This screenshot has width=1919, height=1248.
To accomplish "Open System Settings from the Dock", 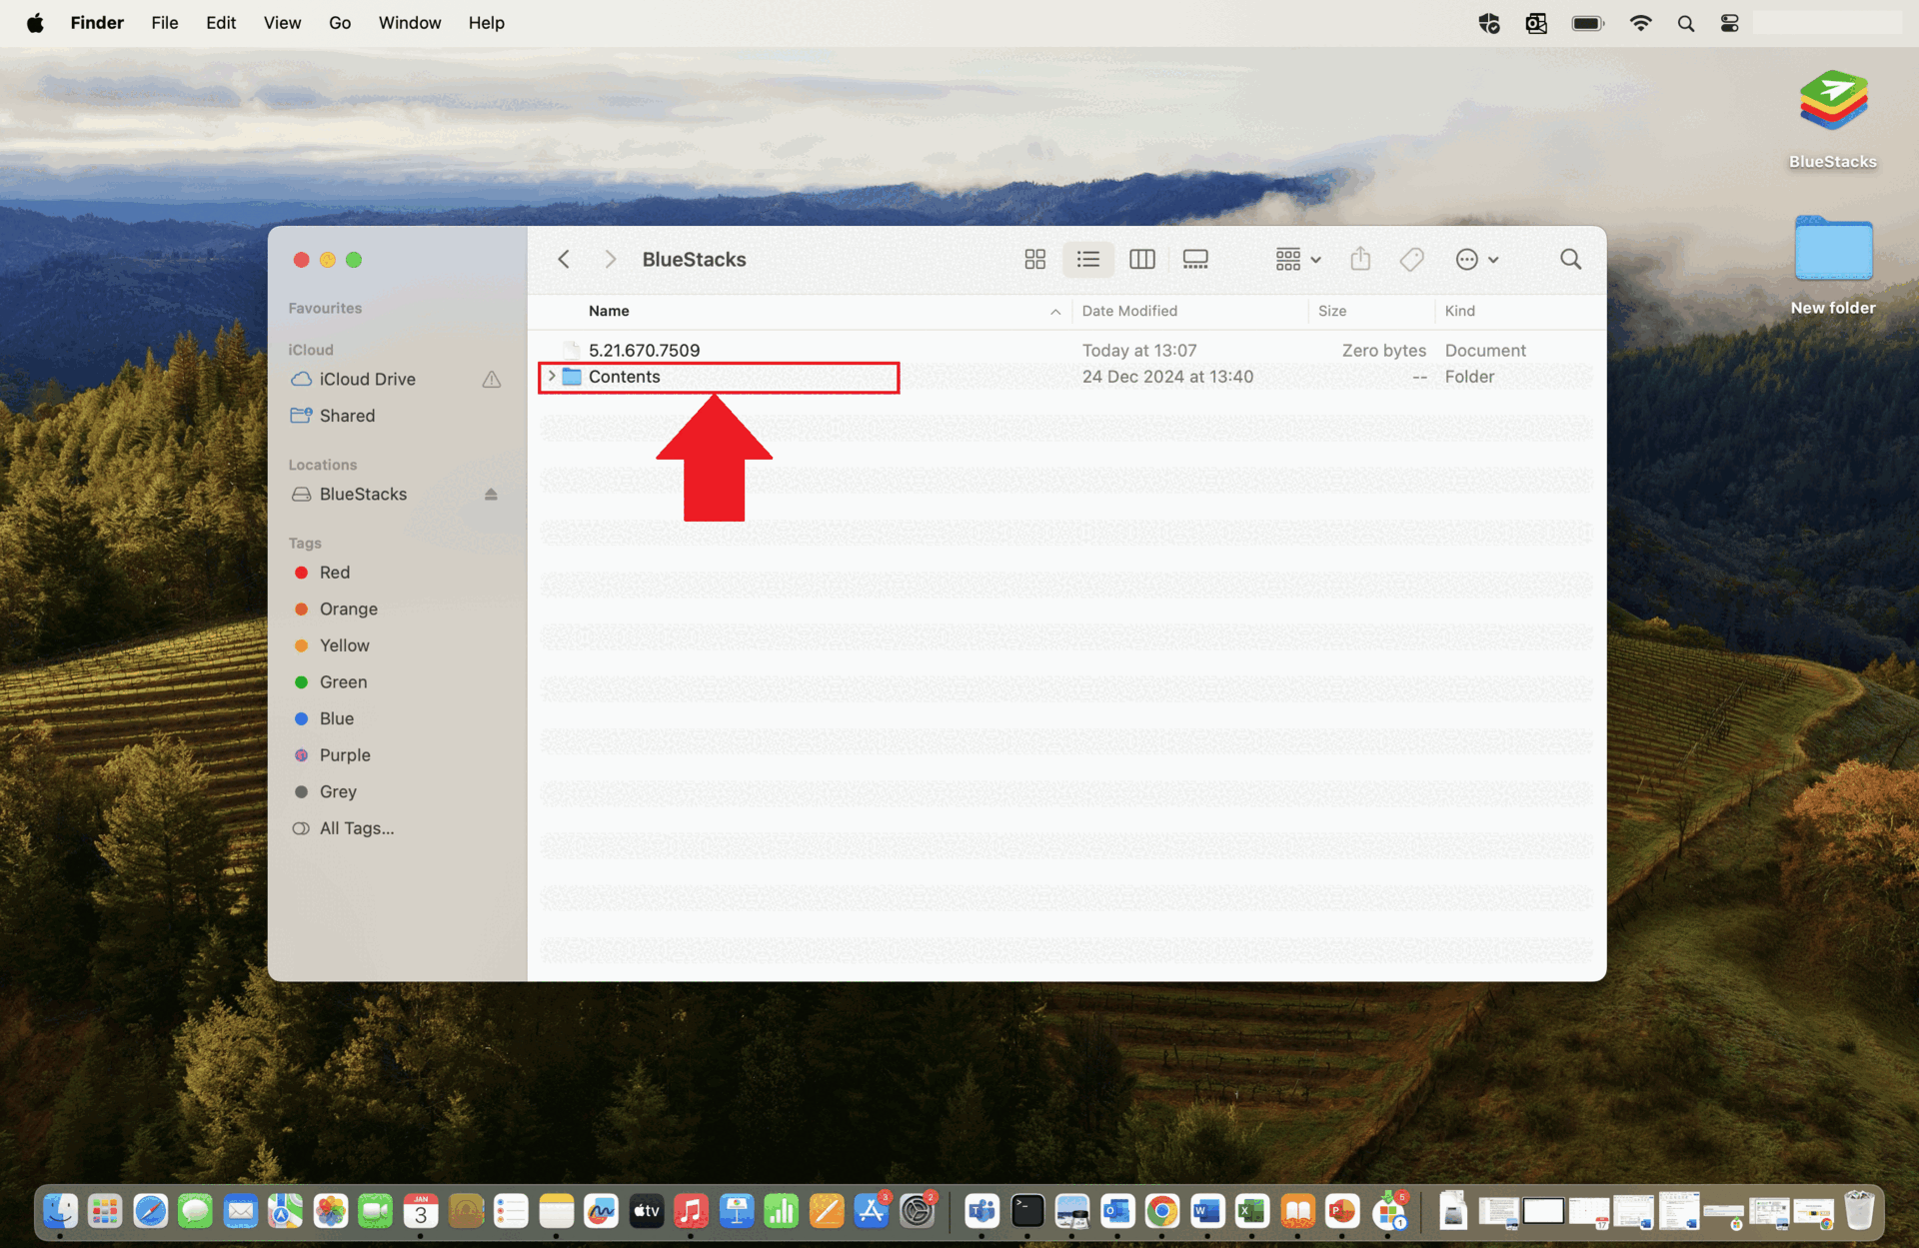I will pos(917,1212).
